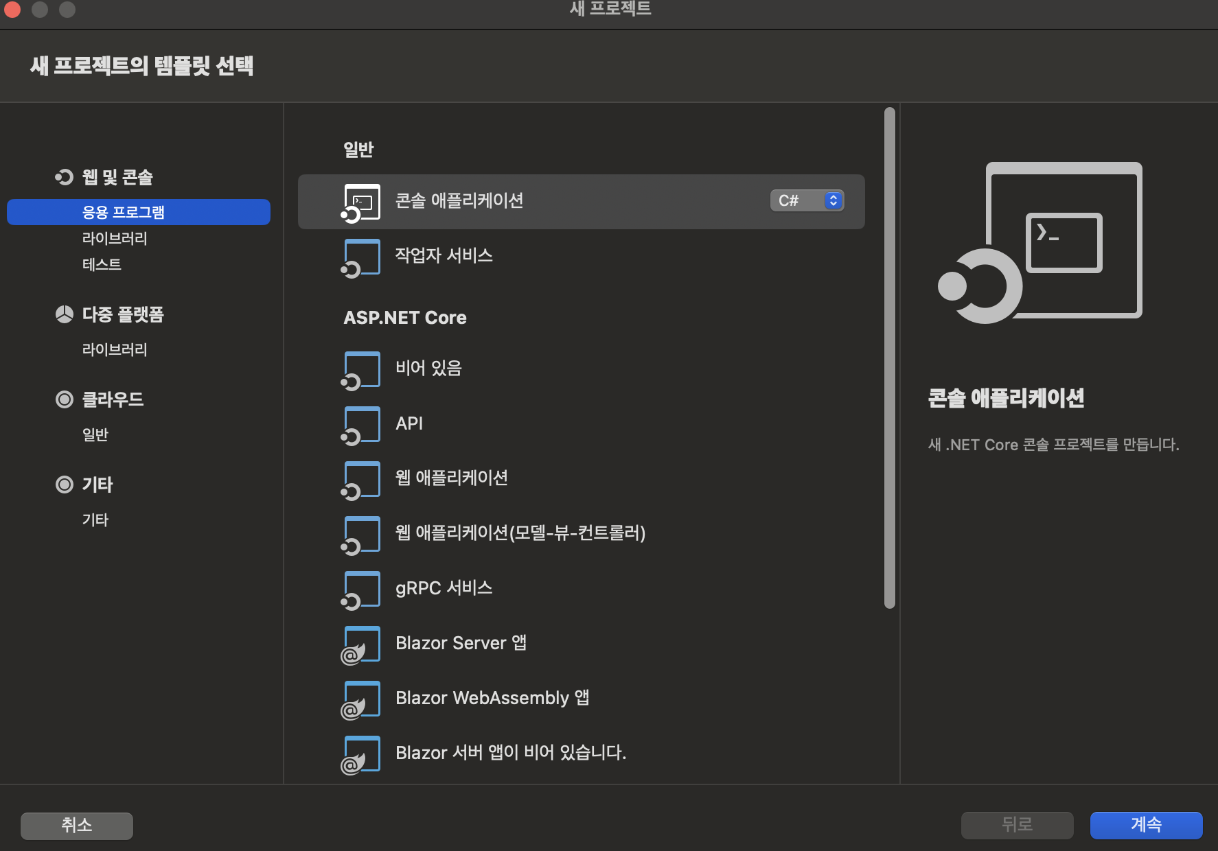Click the 웹 및 콘솔 category icon
The image size is (1218, 851).
click(x=64, y=177)
